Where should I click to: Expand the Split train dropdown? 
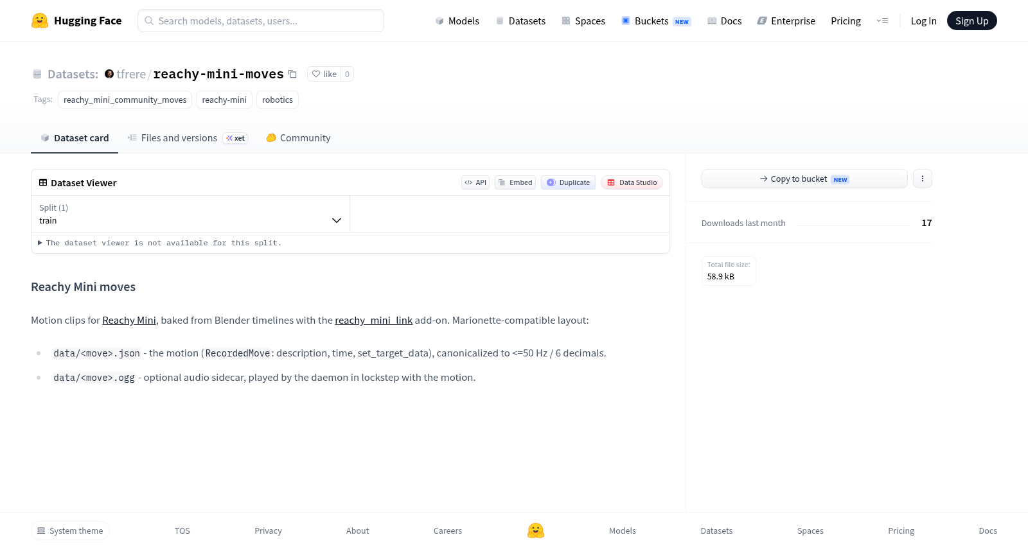coord(190,214)
